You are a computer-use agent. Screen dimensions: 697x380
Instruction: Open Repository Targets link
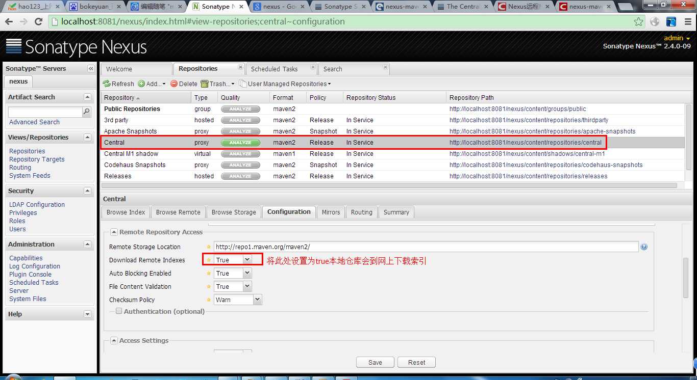(x=37, y=159)
